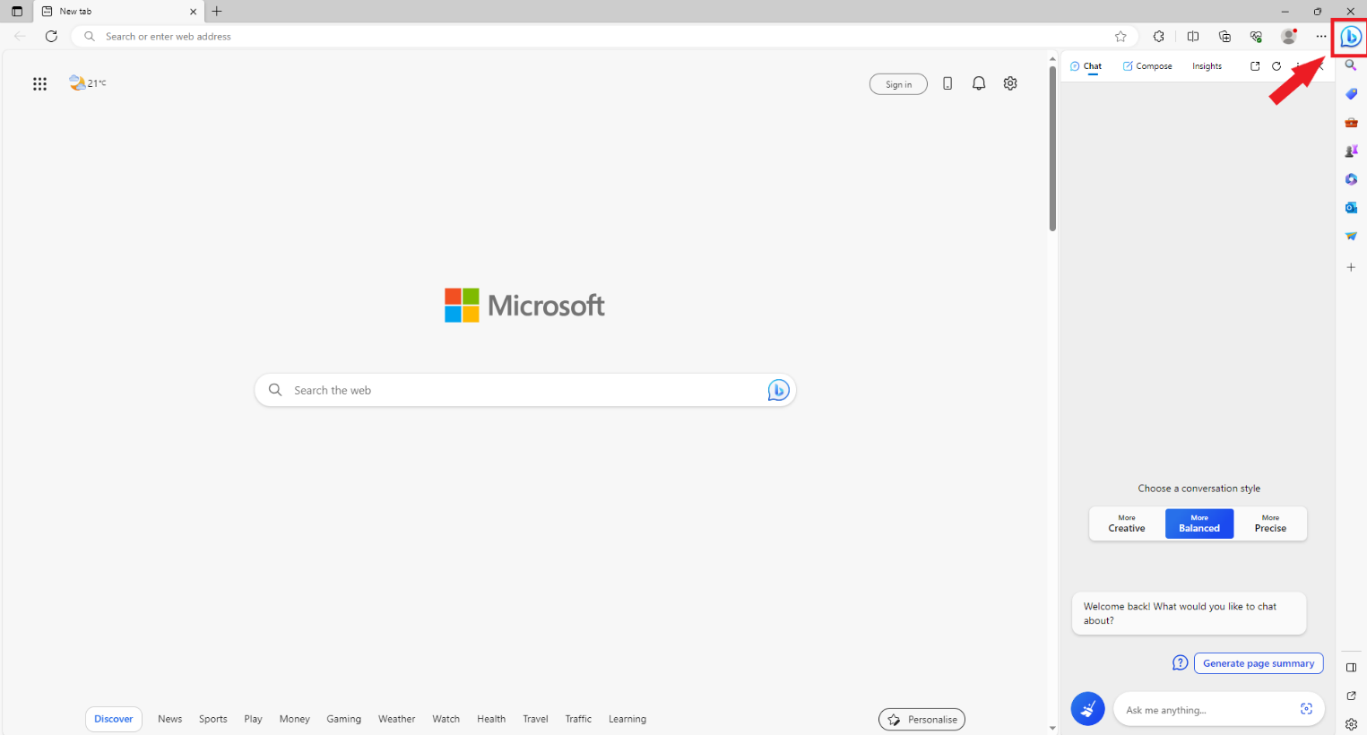This screenshot has width=1367, height=735.
Task: Open the Outlook icon in sidebar
Action: (x=1351, y=208)
